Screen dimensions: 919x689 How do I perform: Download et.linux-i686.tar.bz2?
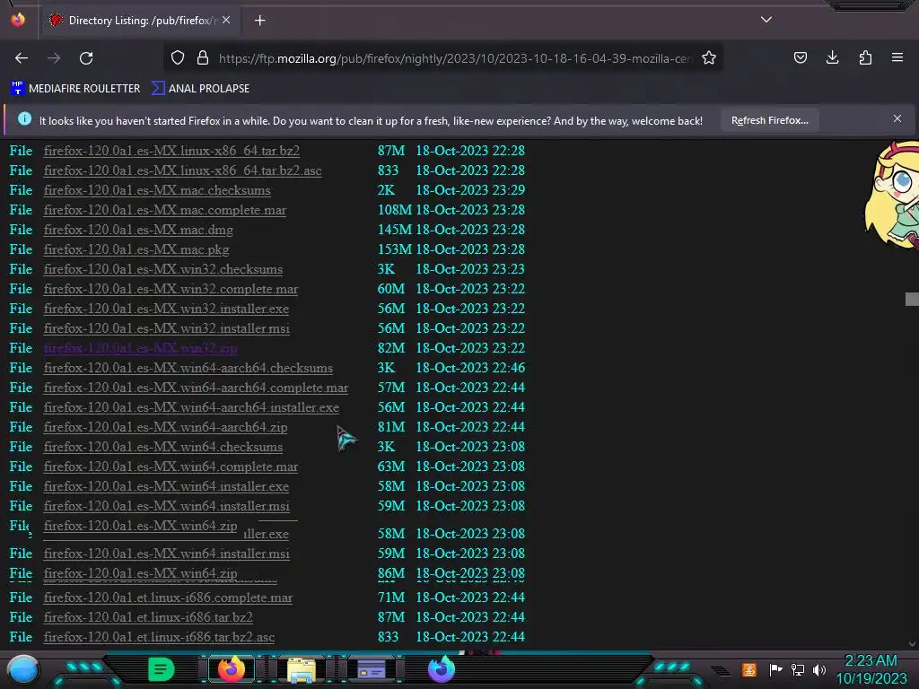148,617
